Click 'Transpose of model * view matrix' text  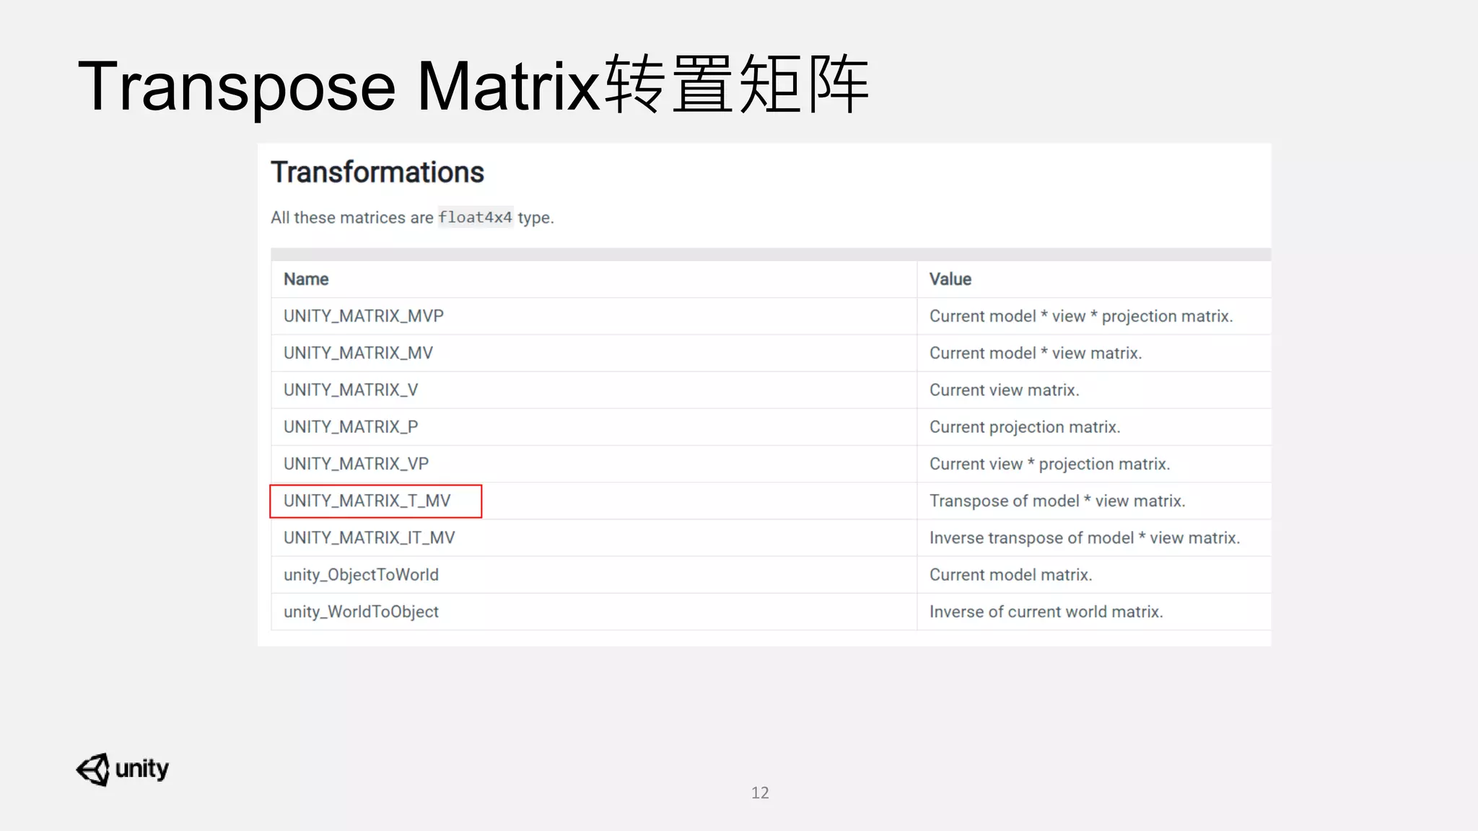1057,501
